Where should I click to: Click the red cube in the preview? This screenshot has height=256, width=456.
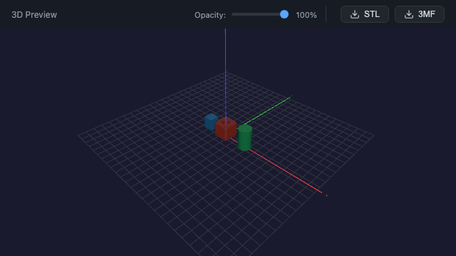[226, 129]
